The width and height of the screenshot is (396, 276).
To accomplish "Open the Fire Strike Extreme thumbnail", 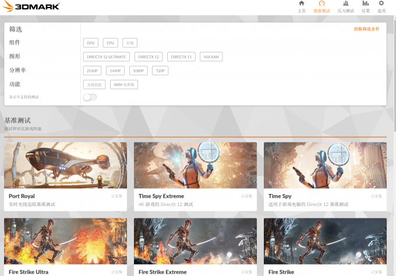I will 195,241.
